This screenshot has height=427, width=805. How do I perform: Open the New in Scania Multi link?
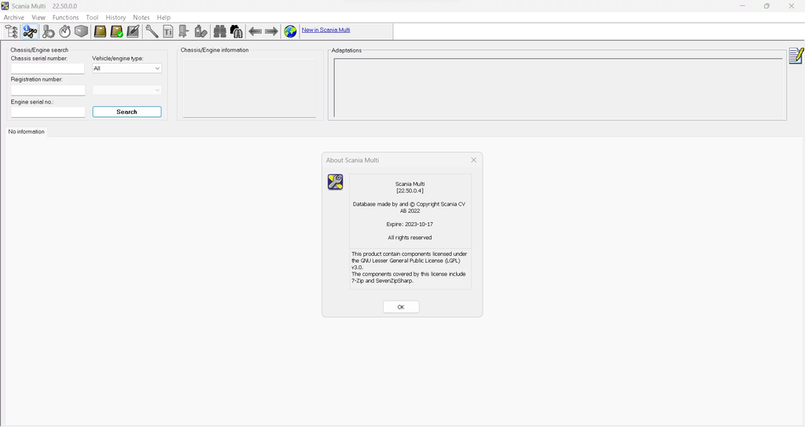(325, 30)
